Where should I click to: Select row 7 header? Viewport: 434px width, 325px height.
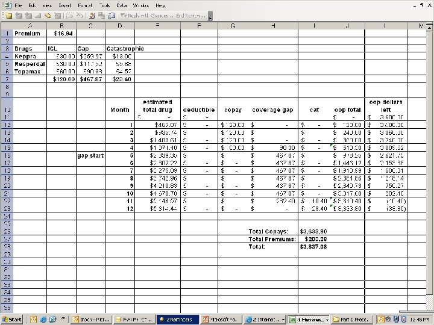(x=7, y=79)
